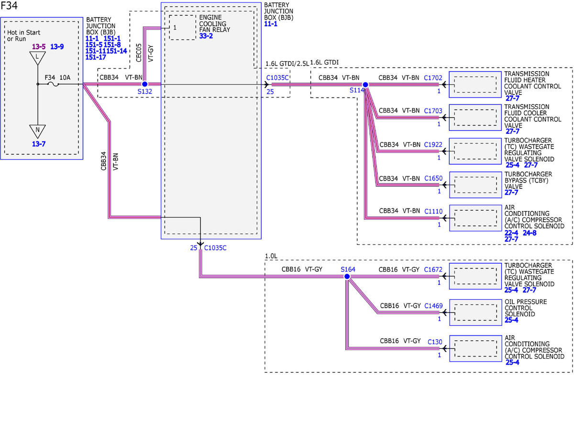Open page link 13-7 below N
This screenshot has height=443, width=574.
point(39,144)
